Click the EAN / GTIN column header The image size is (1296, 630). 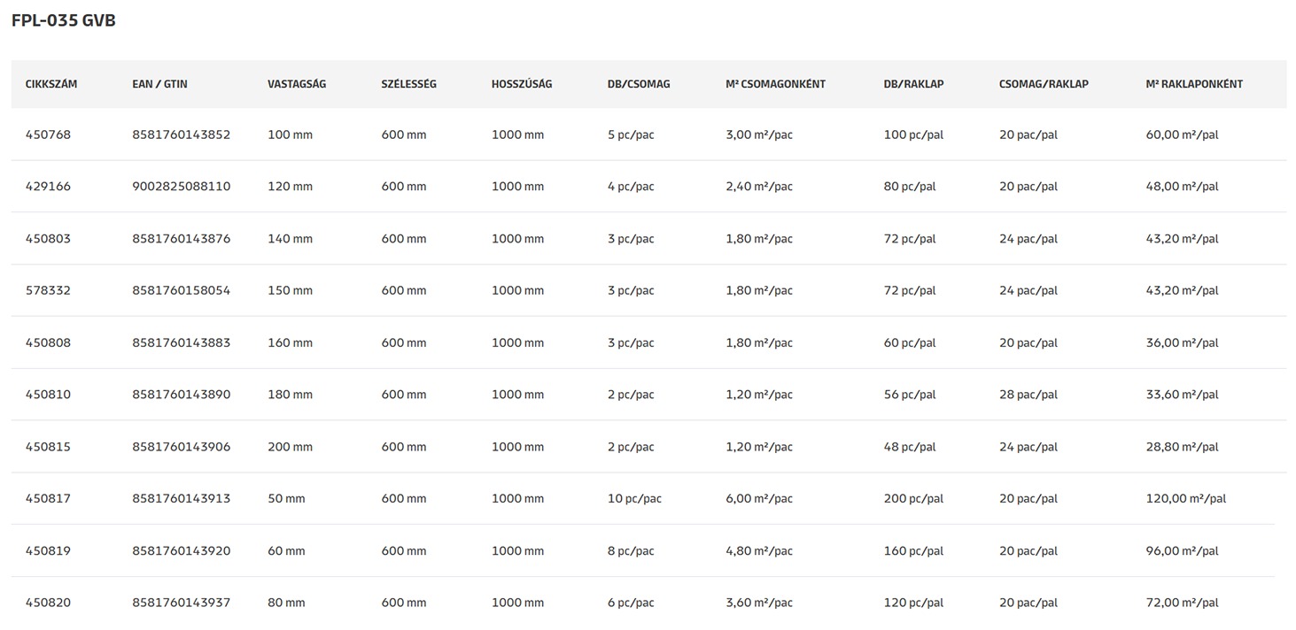[159, 84]
